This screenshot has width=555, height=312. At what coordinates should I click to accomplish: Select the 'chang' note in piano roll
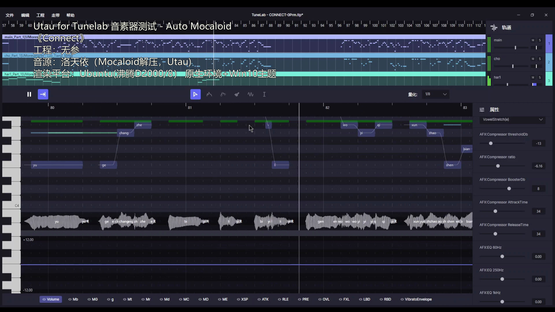click(125, 133)
